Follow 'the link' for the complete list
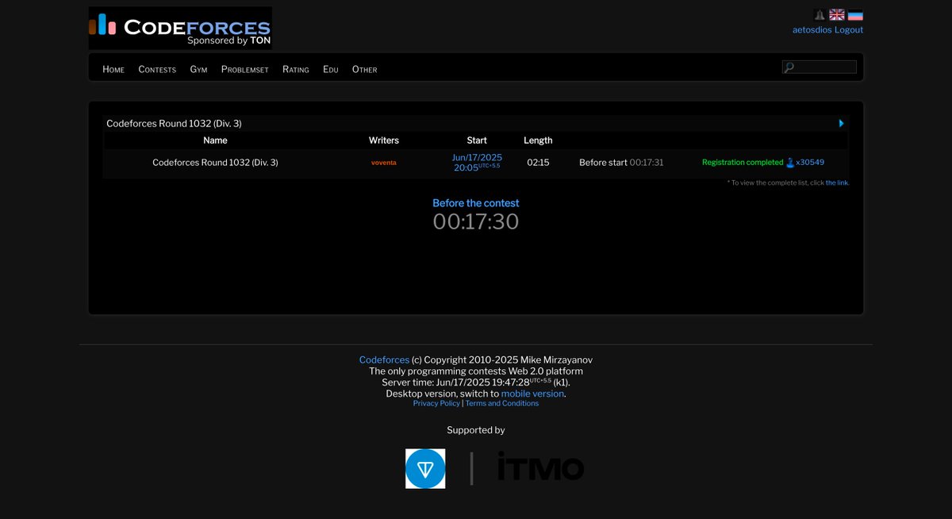Screen dimensions: 952x519 [837, 183]
